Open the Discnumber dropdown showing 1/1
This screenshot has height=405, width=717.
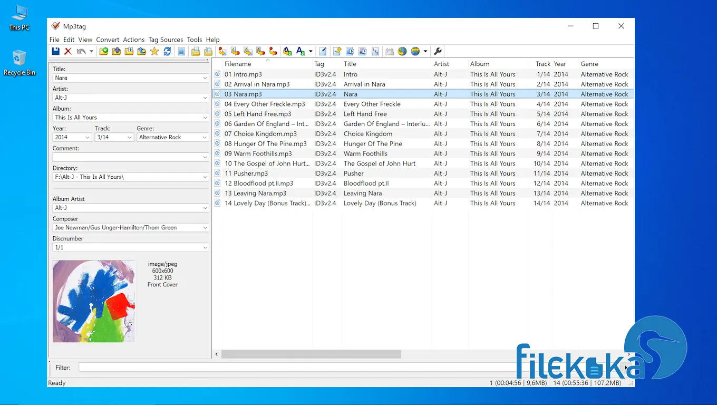205,247
